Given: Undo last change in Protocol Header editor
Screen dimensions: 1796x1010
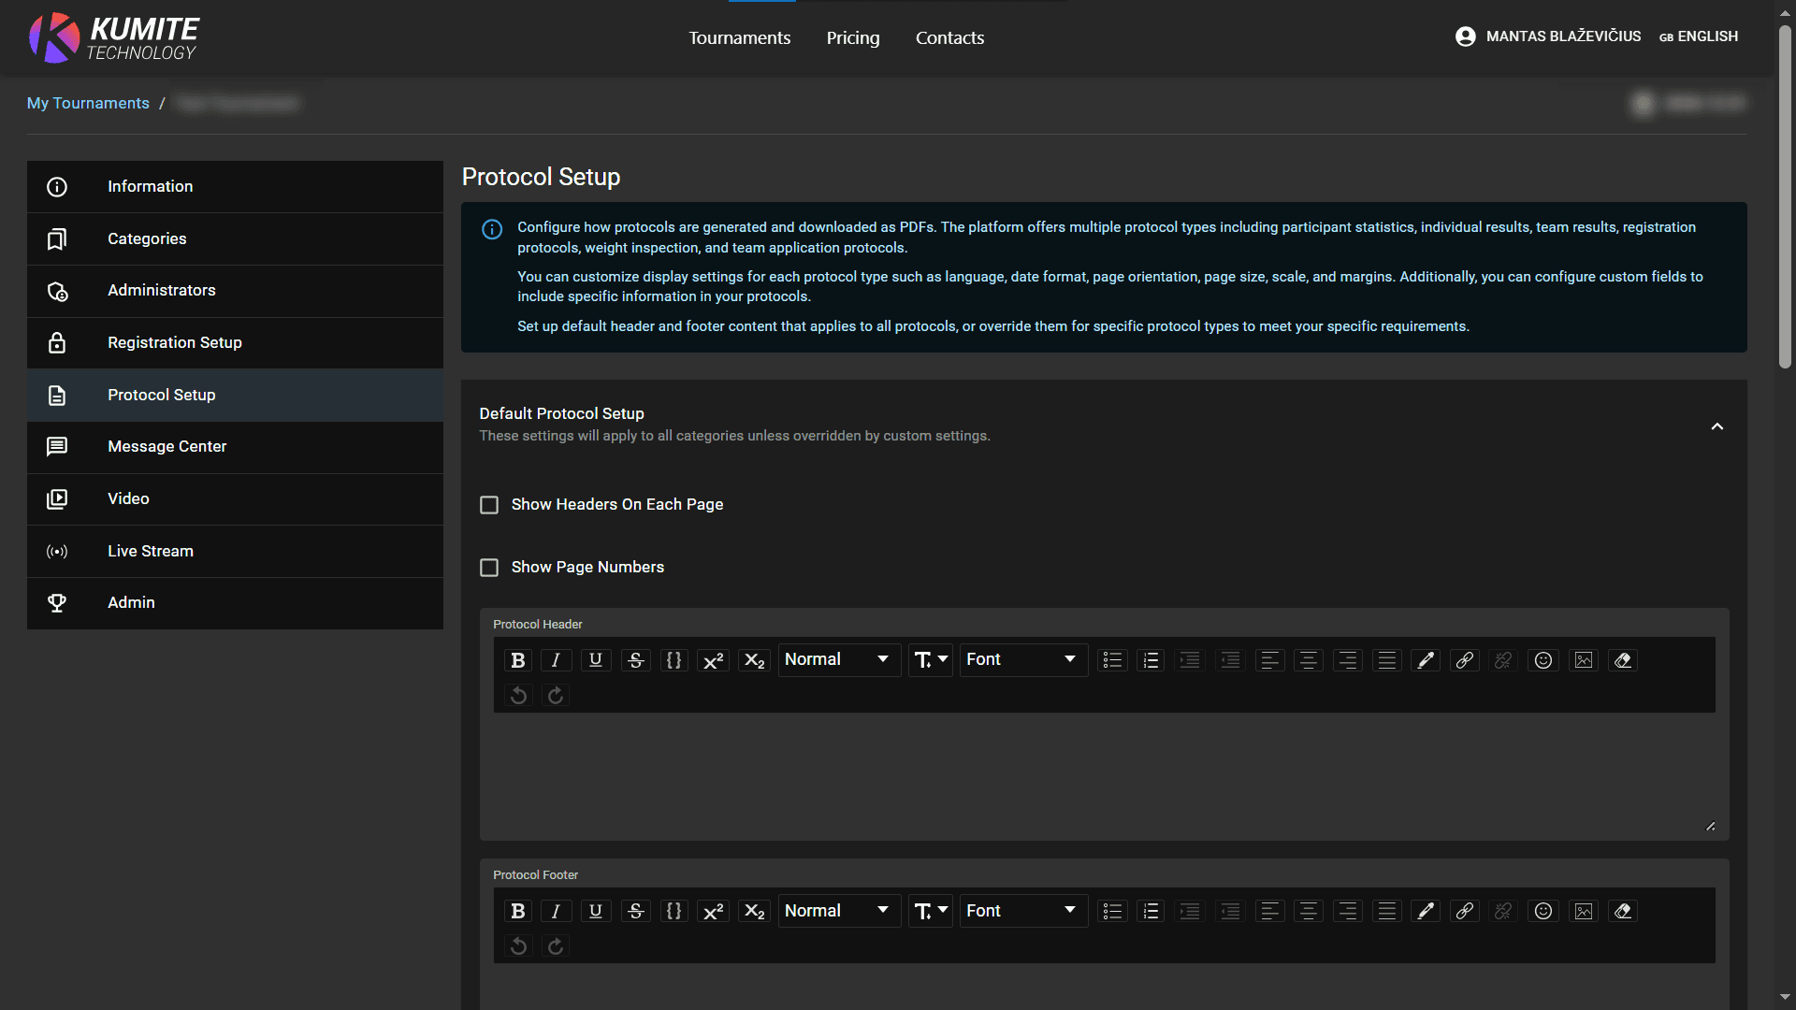Looking at the screenshot, I should click(x=518, y=695).
